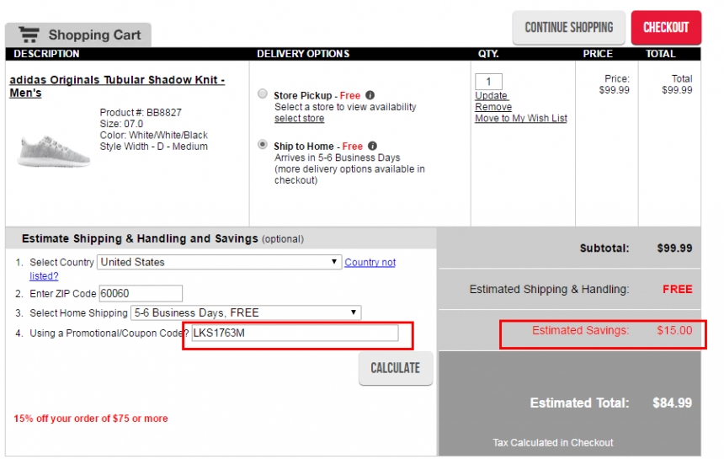Click the shopping cart icon
The image size is (724, 459).
click(29, 35)
